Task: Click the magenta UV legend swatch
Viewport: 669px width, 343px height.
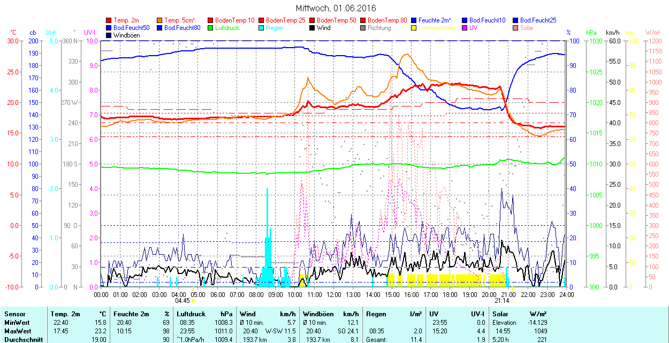Action: [464, 28]
